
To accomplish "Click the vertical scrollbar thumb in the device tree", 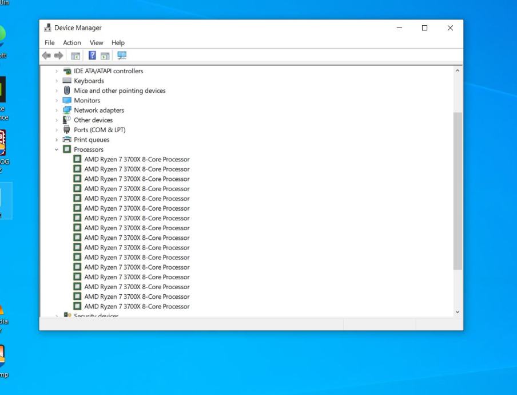I will [458, 191].
